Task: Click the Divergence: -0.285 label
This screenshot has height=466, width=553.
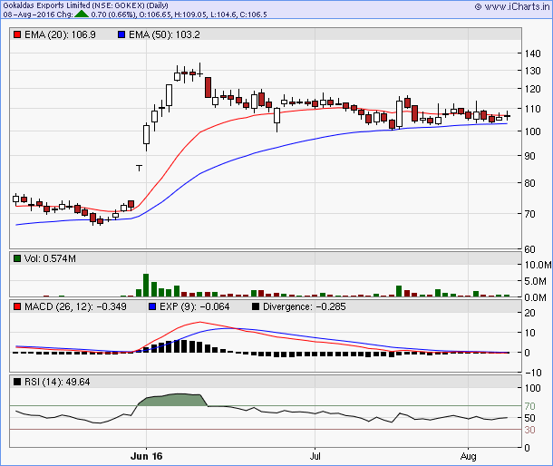Action: [305, 306]
